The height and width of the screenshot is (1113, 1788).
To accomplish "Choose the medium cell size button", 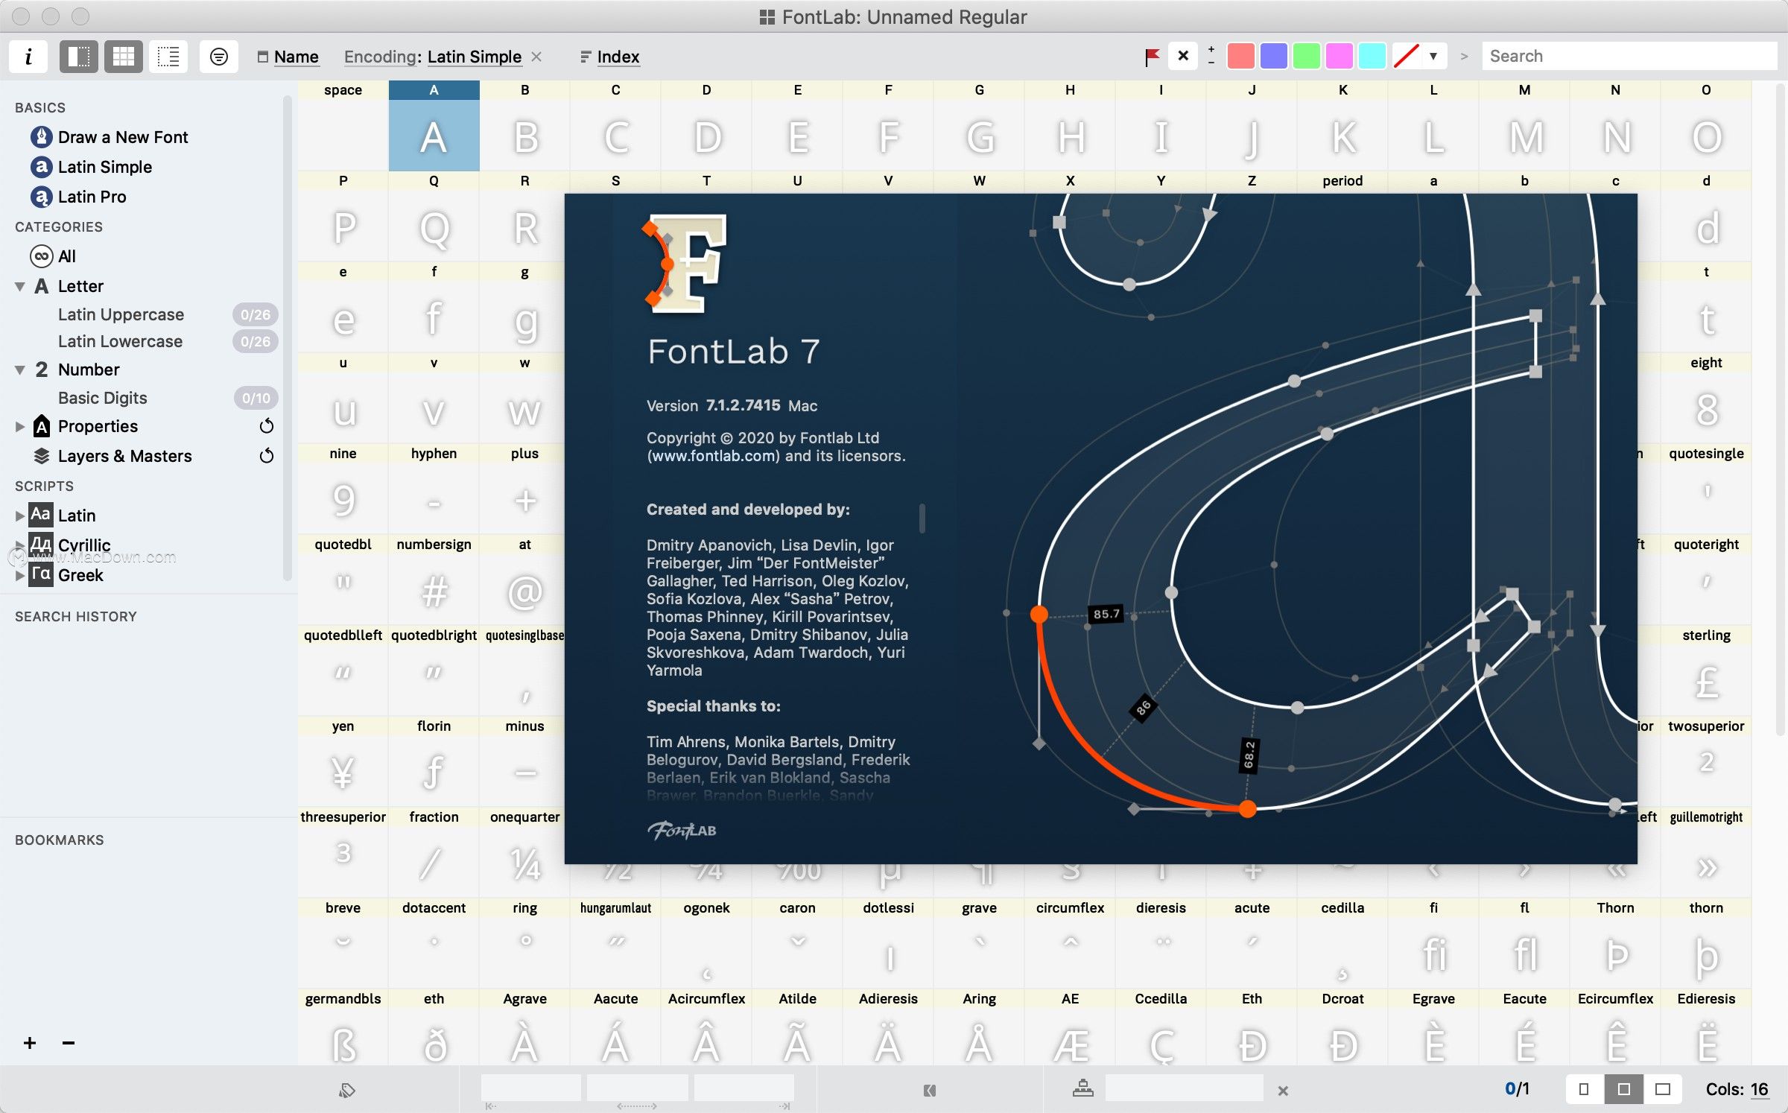I will 1623,1089.
